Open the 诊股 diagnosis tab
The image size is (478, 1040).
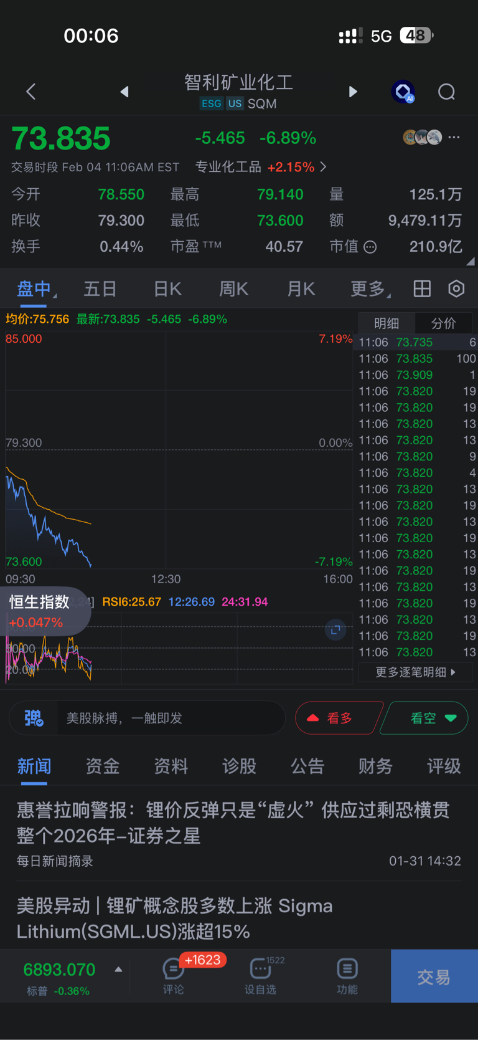239,766
